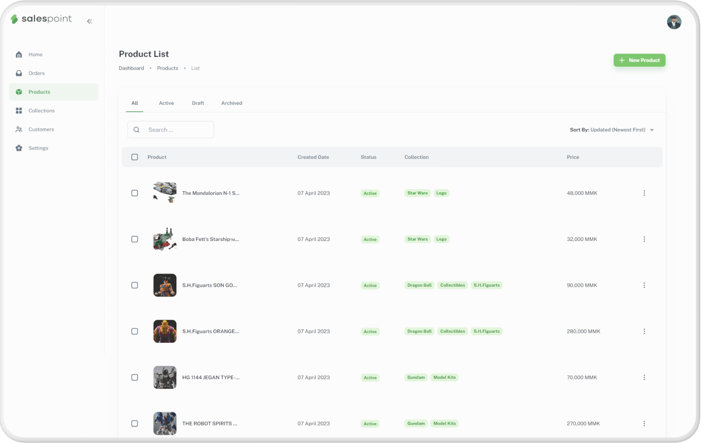Screen dimensions: 701x443
Task: Open more options for S.H.Figuarts SON GO
Action: click(x=644, y=285)
